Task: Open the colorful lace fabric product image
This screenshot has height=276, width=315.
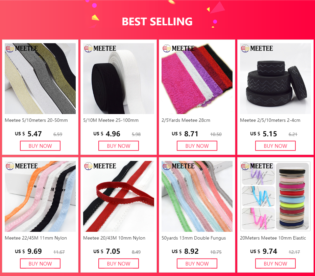Action: click(197, 79)
